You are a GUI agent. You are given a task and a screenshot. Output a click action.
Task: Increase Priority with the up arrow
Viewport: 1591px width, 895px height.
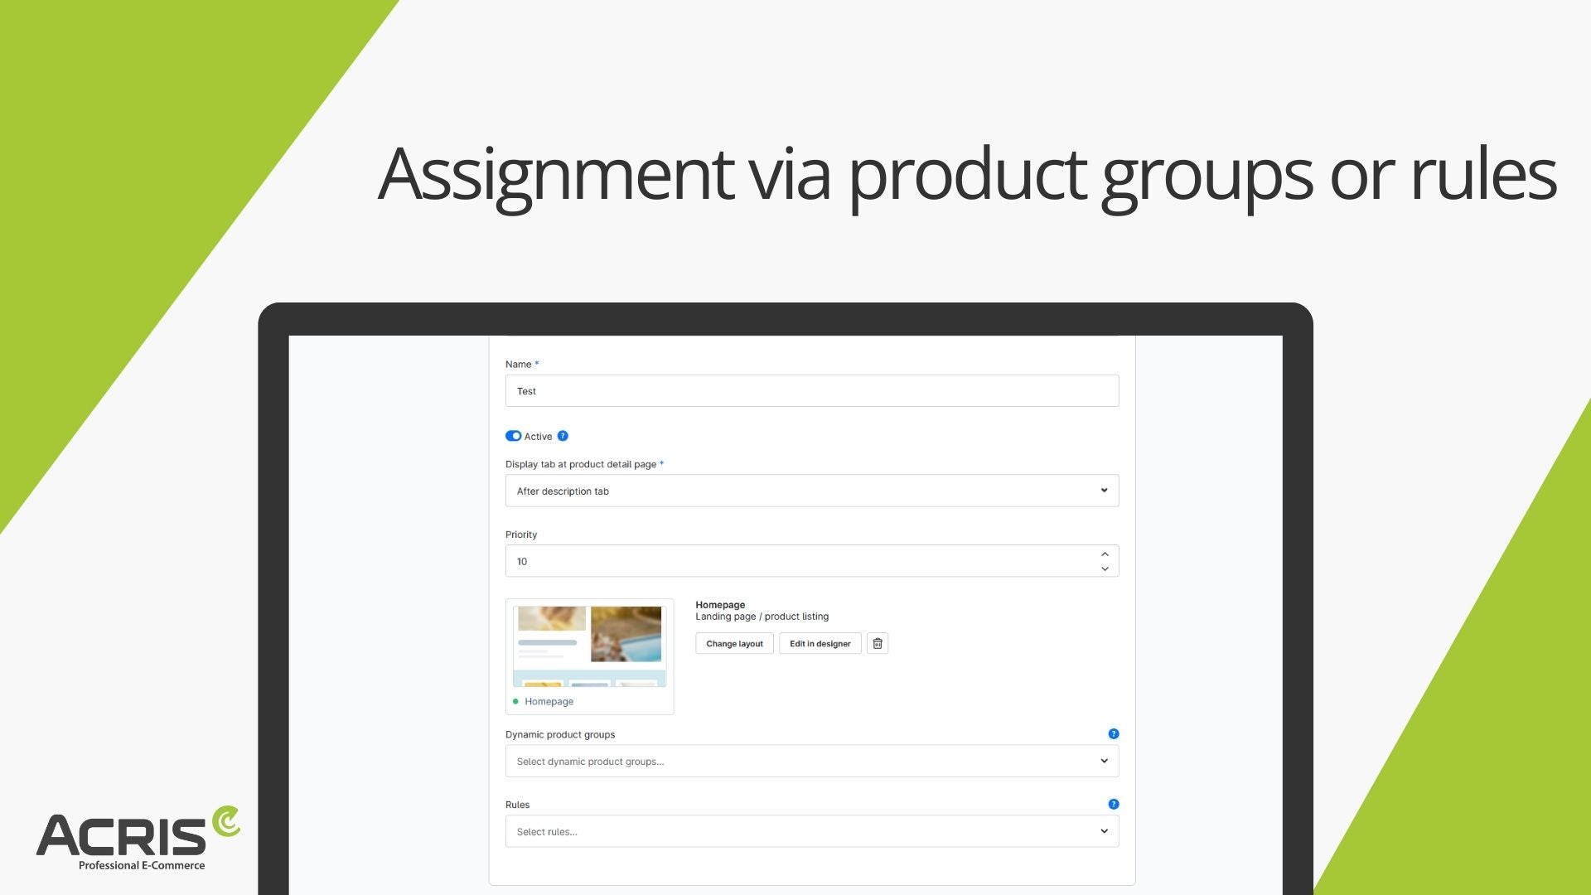(x=1105, y=554)
